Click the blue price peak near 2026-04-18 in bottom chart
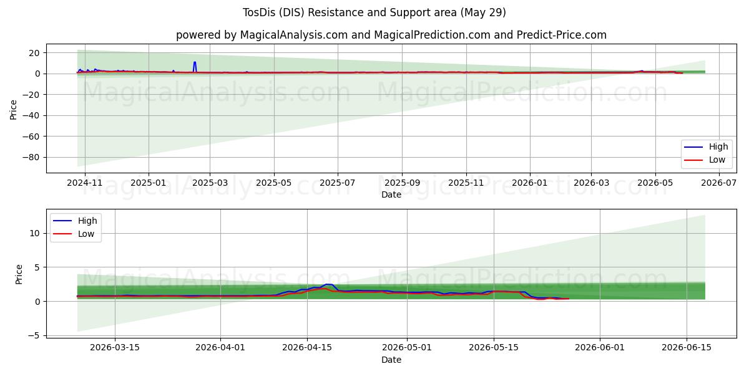The image size is (749, 374). click(328, 284)
